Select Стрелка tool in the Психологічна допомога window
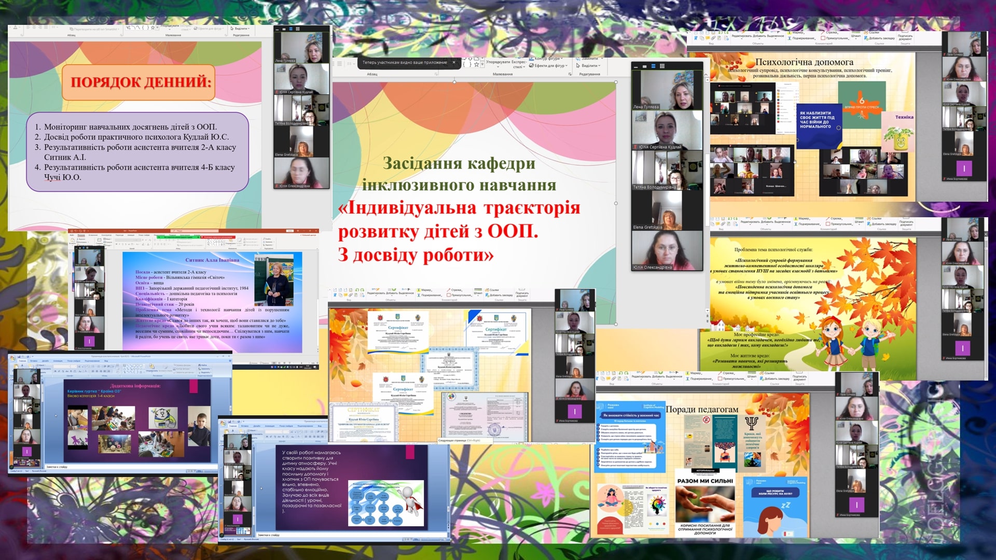The height and width of the screenshot is (560, 996). (x=829, y=33)
